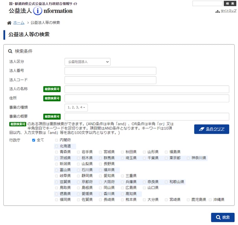Screen dimensions: 238x225
Task: Click the 法人番号 input field
Action: pos(110,71)
